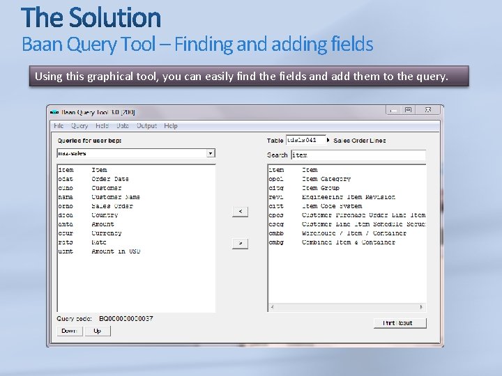Open the Field menu
Screen dimensions: 502x376
tap(102, 125)
